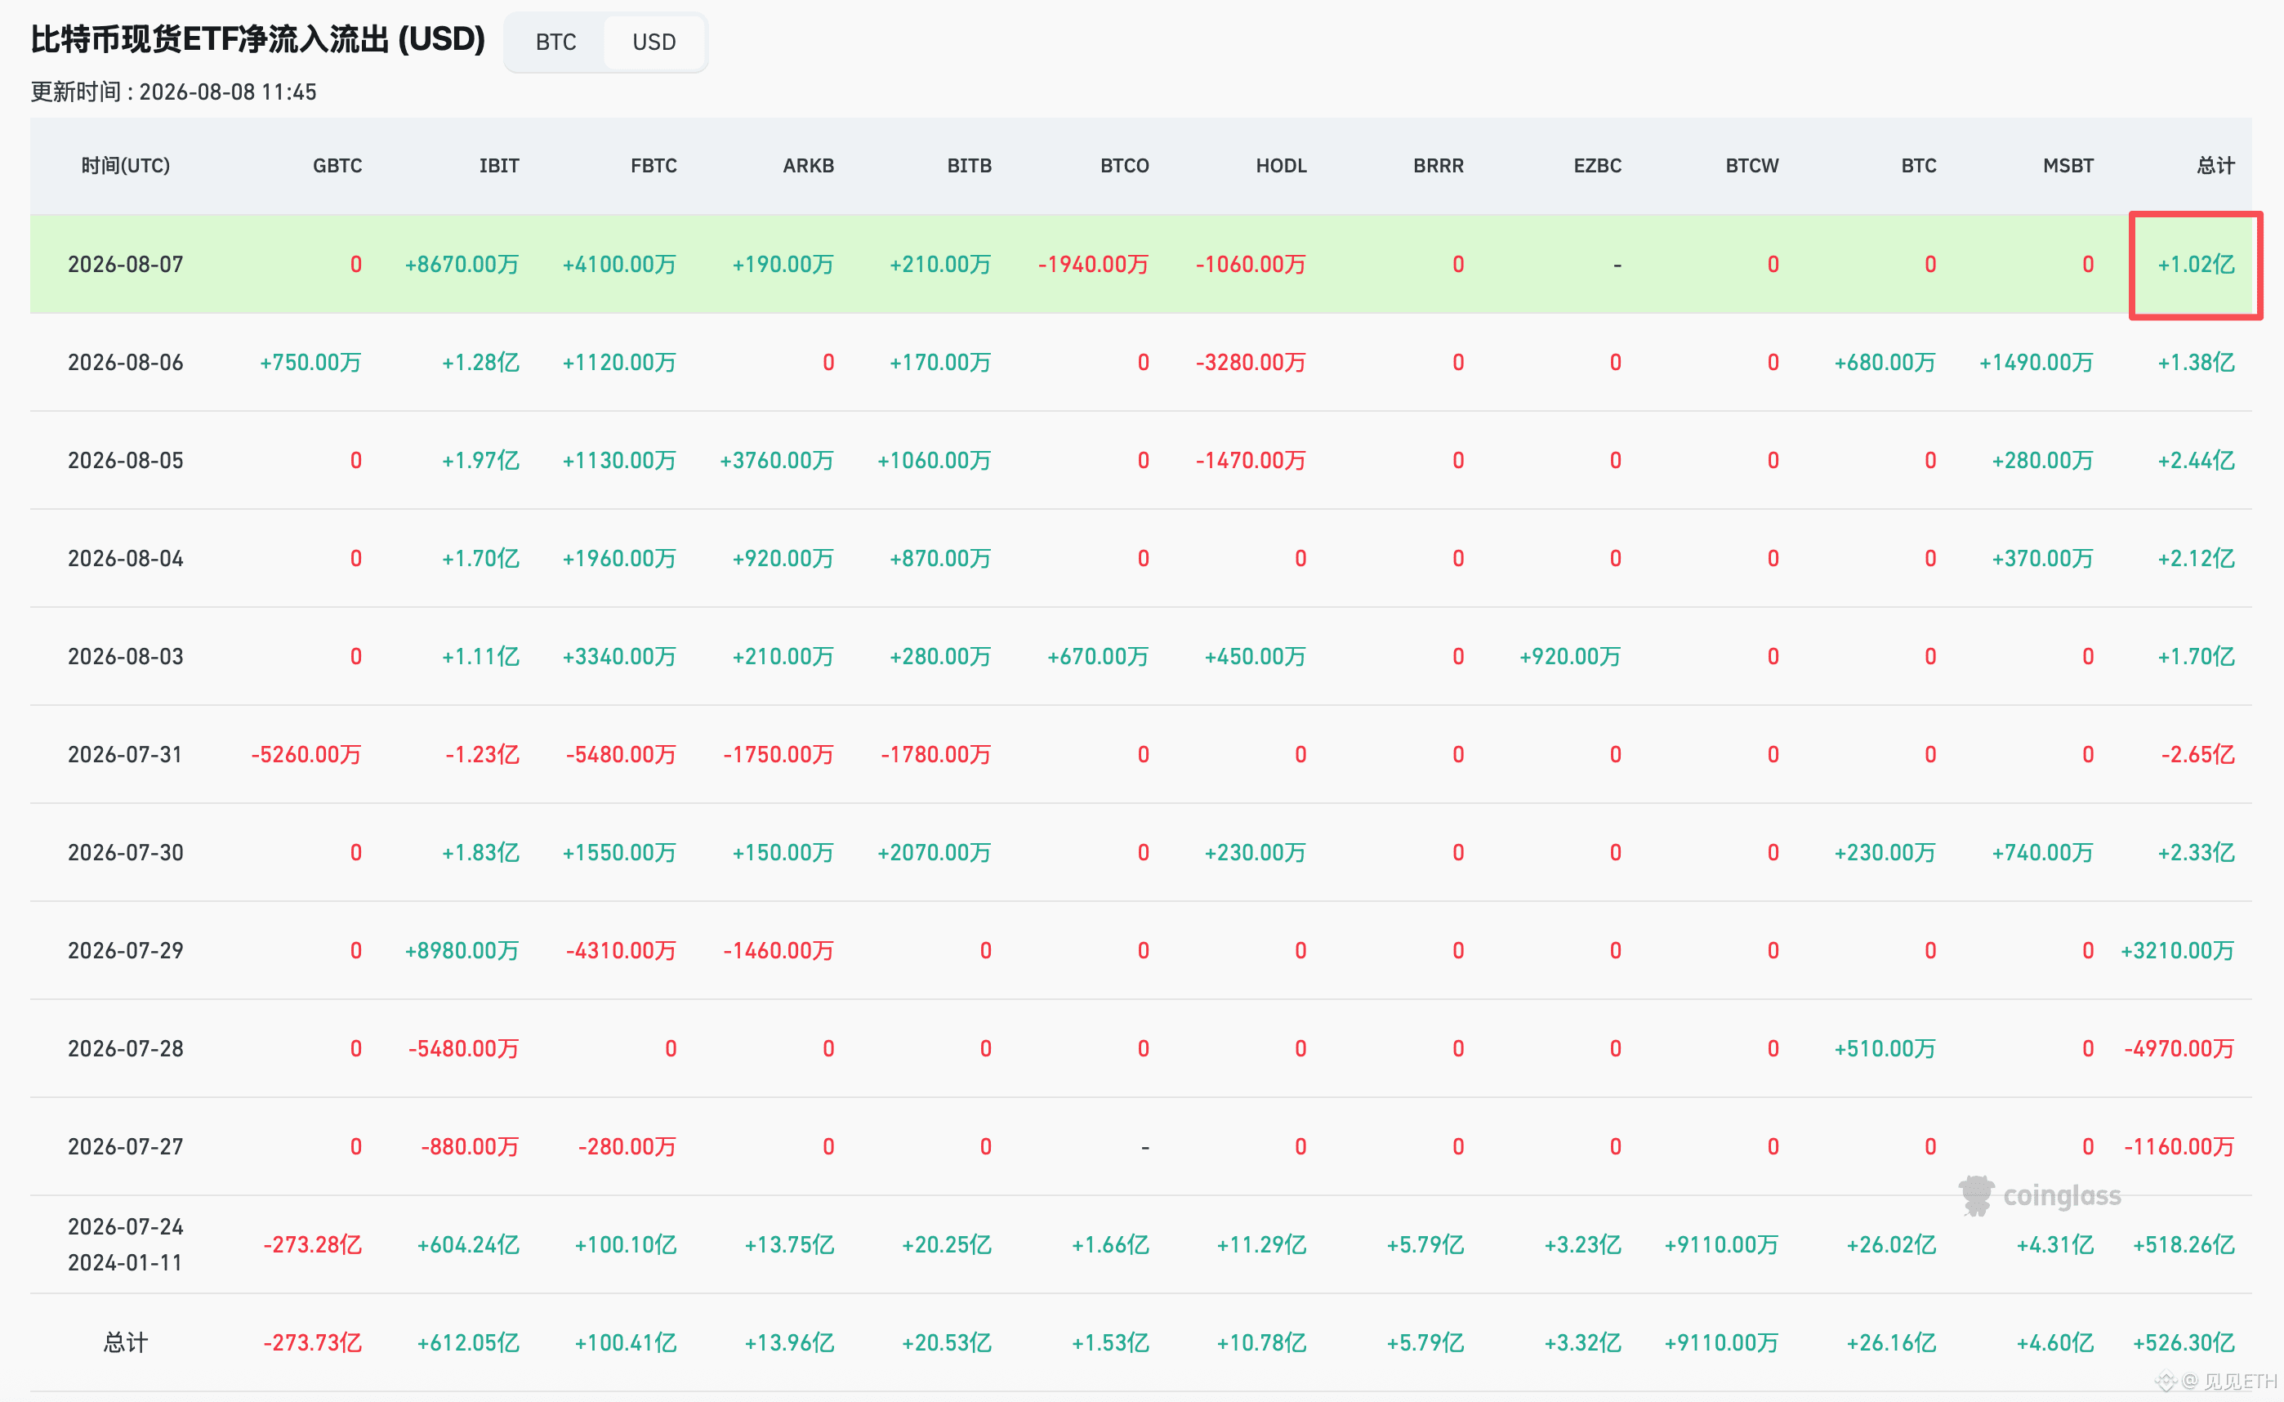2284x1402 pixels.
Task: Switch to the BTC unit toggle
Action: pyautogui.click(x=555, y=42)
